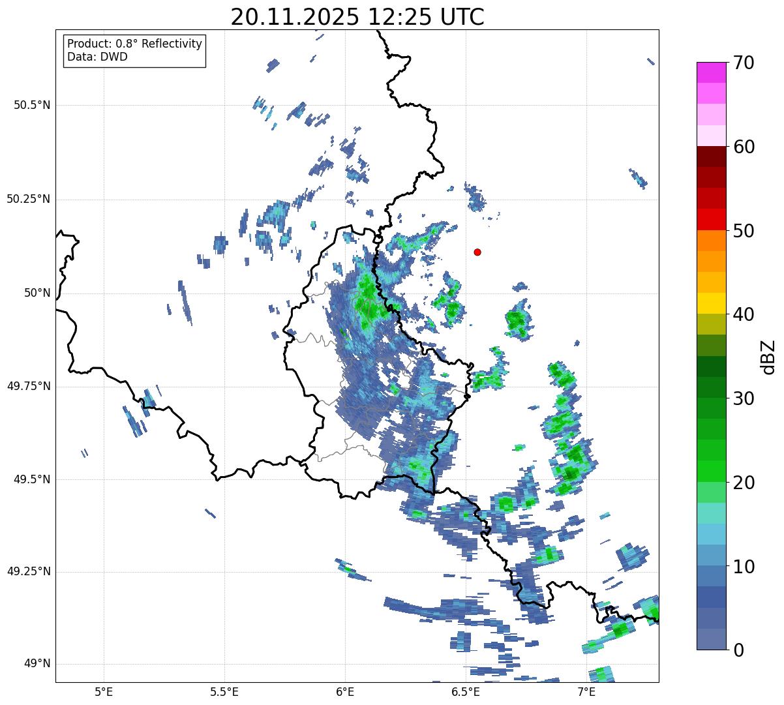The height and width of the screenshot is (705, 784).
Task: Click the 7°E longitude label
Action: coord(587,691)
